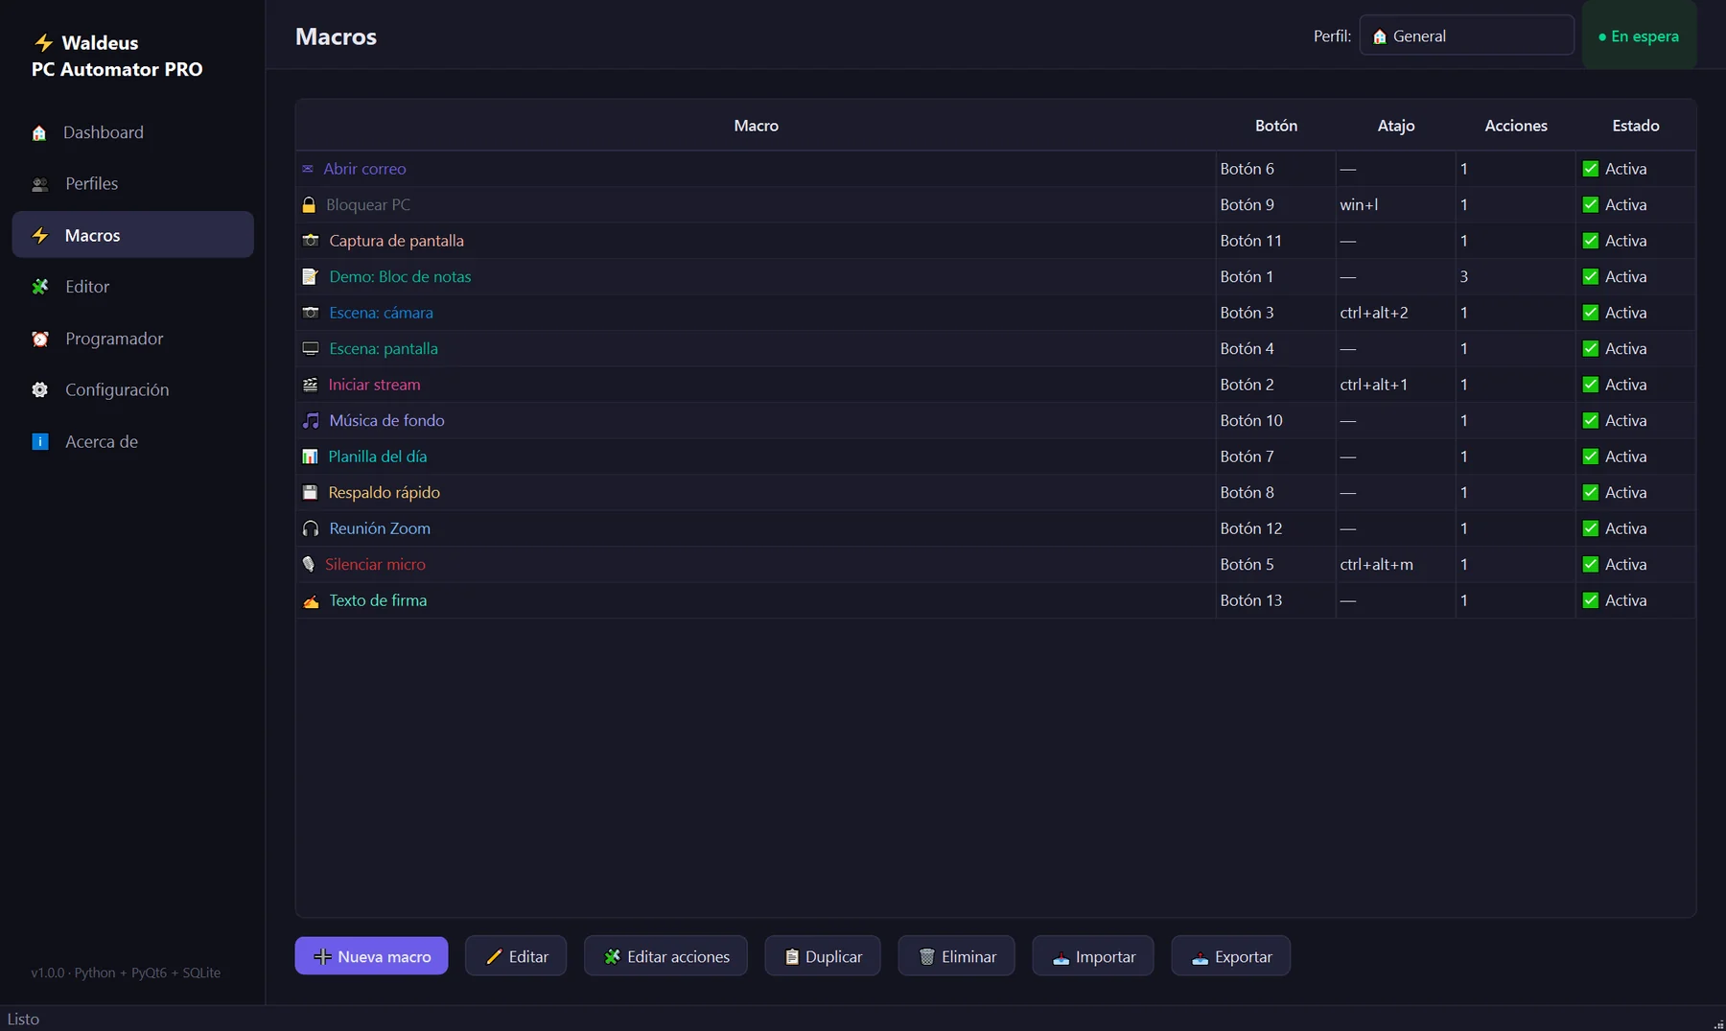Click the chart icon beside Planilla del día

click(310, 457)
